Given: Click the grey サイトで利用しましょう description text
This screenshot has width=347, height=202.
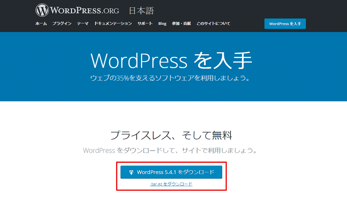Looking at the screenshot, I should point(170,150).
